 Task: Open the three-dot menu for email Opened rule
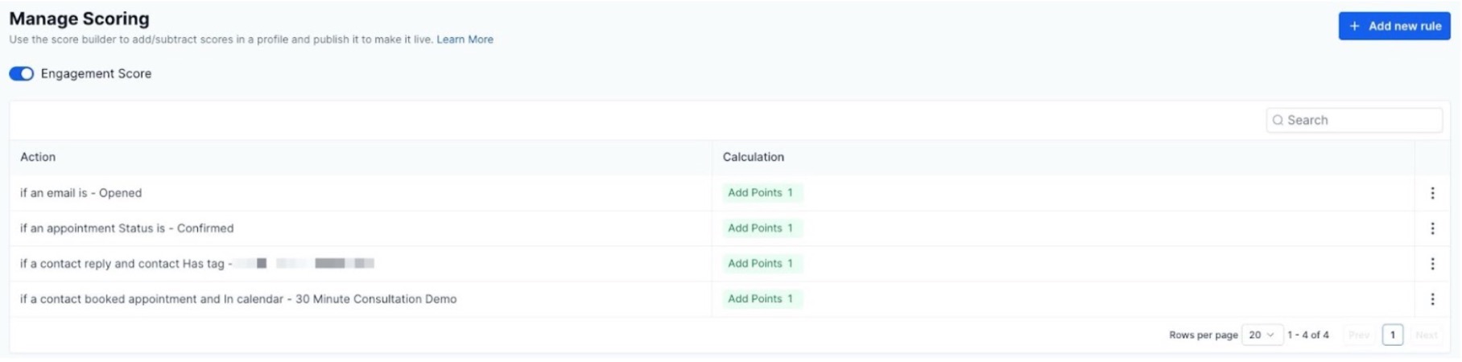[1431, 193]
